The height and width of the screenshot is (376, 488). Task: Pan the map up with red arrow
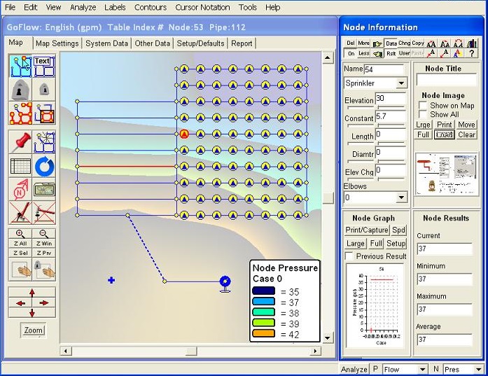coord(32,293)
